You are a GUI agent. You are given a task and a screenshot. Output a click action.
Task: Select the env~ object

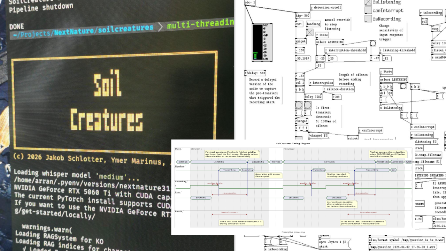[299, 24]
